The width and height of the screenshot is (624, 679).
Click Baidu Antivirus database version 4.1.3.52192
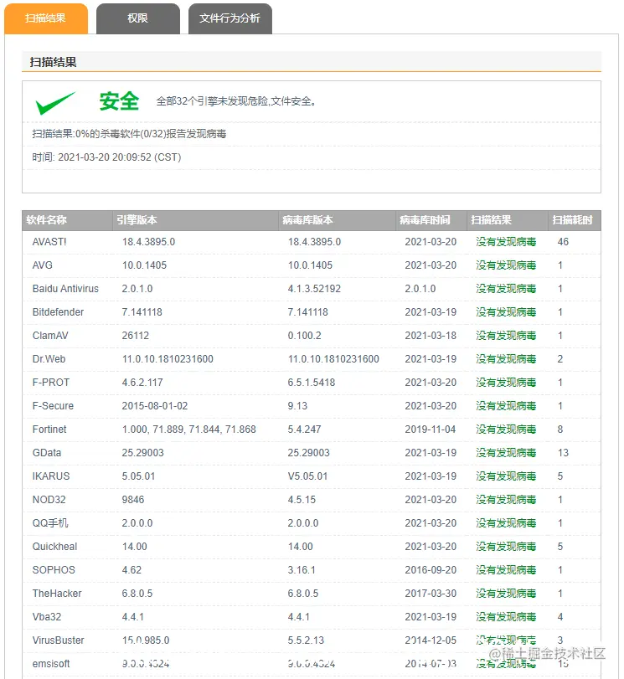[315, 288]
